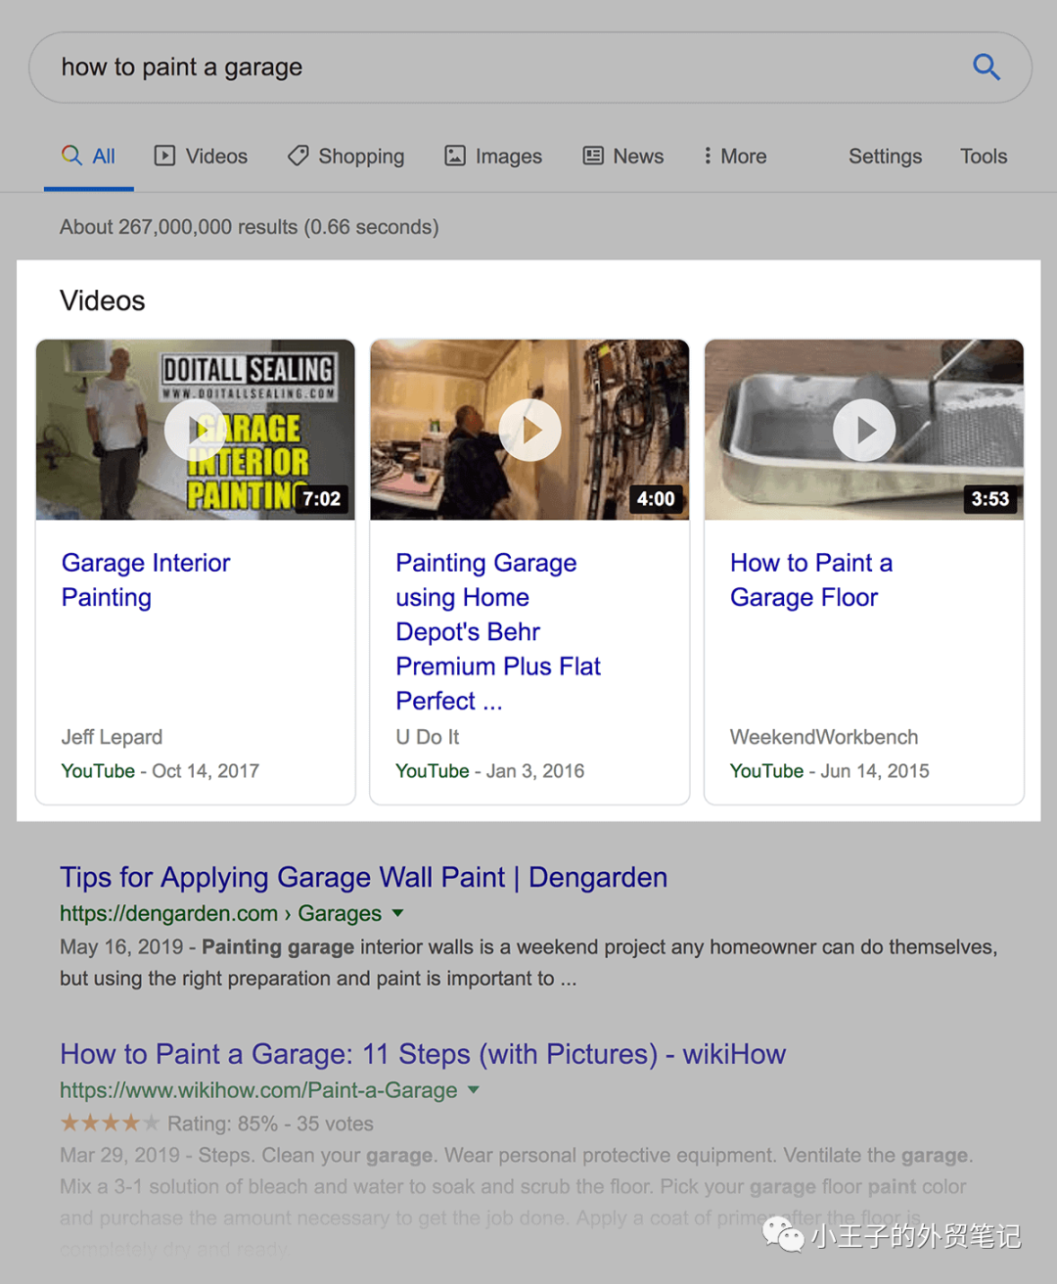The height and width of the screenshot is (1284, 1057).
Task: Open 'How to Paint a Garage Floor' link
Action: [811, 580]
